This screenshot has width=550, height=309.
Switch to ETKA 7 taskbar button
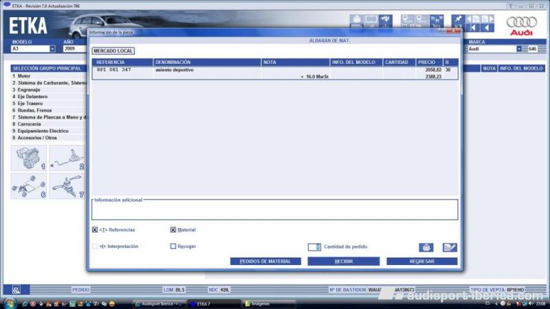(x=214, y=304)
